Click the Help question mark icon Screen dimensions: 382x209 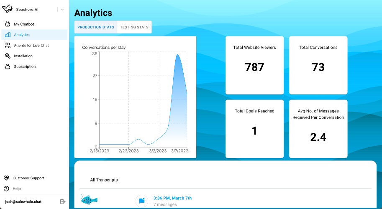click(x=7, y=189)
